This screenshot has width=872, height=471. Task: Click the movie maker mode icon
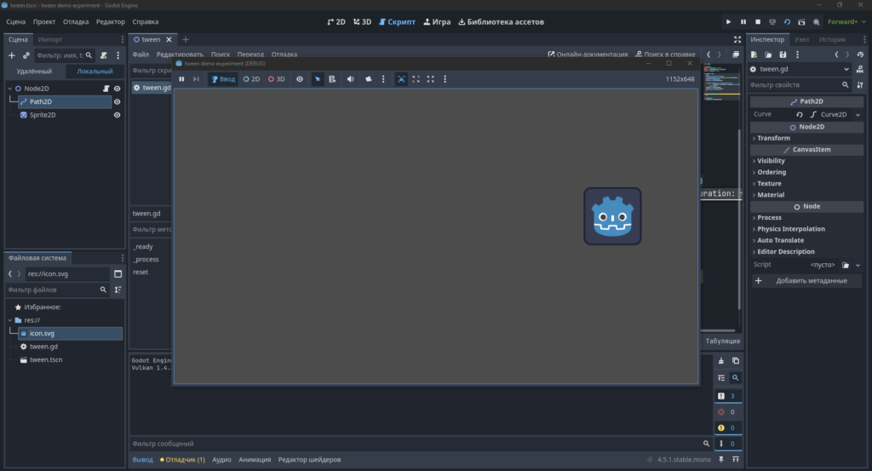click(x=816, y=21)
